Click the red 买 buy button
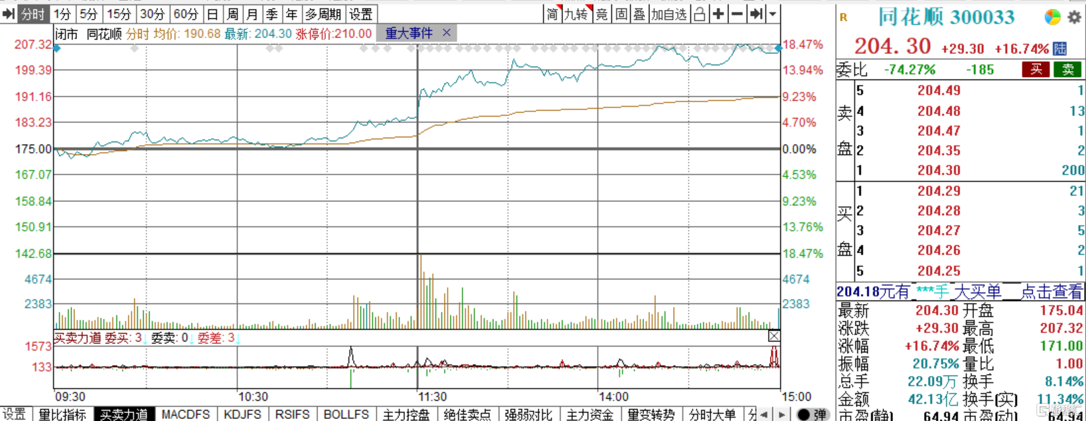This screenshot has height=421, width=1086. coord(1036,70)
